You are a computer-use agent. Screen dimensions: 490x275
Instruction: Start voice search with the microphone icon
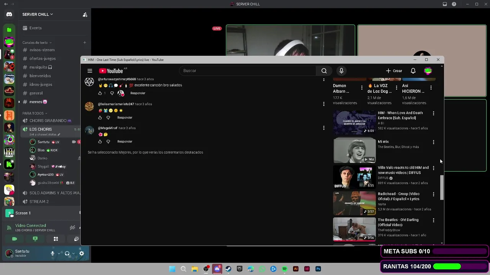tap(341, 71)
